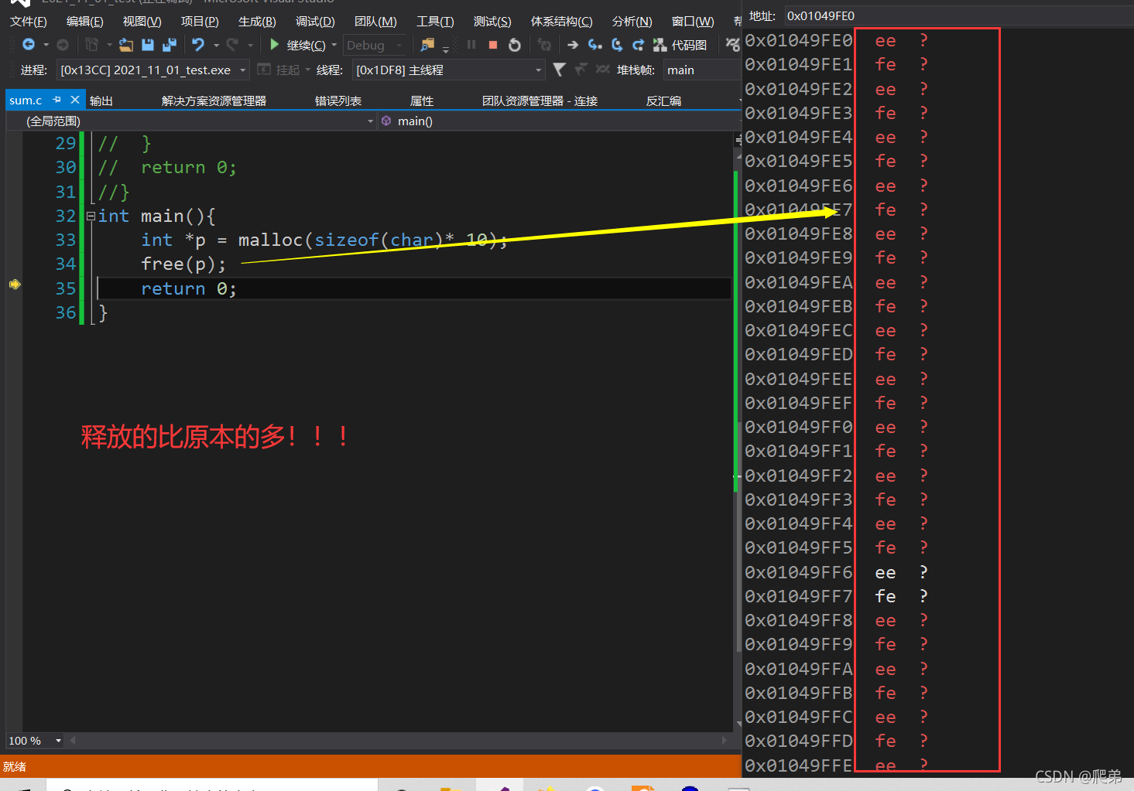Click the Open File folder icon
The height and width of the screenshot is (791, 1134).
(125, 45)
